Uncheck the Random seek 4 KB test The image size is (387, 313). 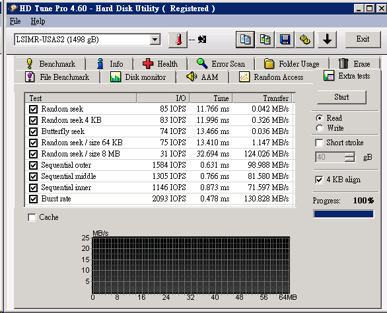(33, 120)
